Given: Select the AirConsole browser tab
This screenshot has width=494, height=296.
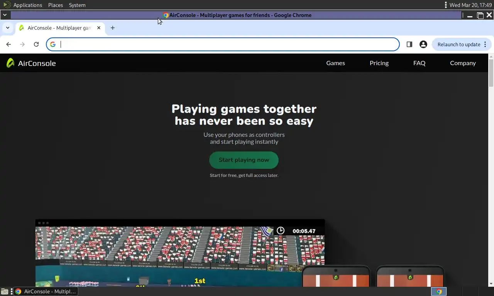Looking at the screenshot, I should coord(60,28).
